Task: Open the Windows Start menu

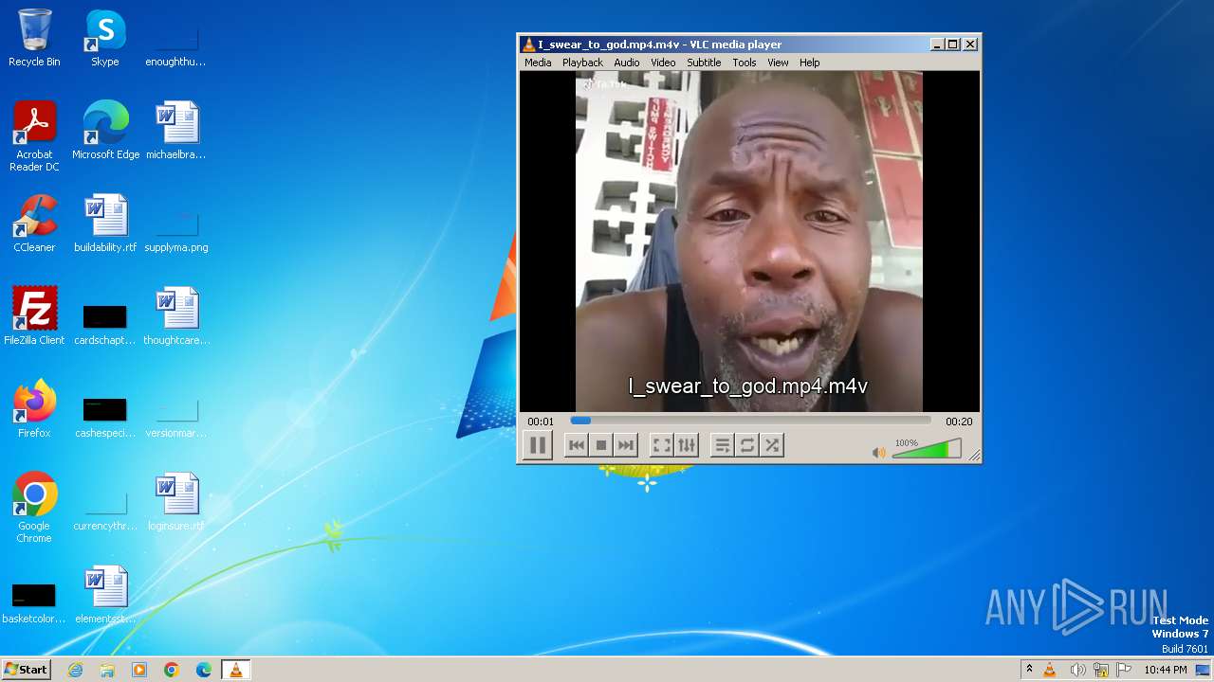Action: pos(26,670)
